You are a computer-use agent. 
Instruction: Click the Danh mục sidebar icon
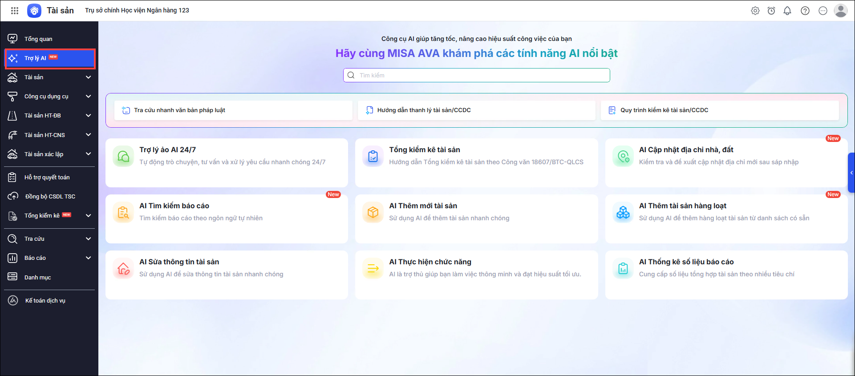pyautogui.click(x=12, y=277)
